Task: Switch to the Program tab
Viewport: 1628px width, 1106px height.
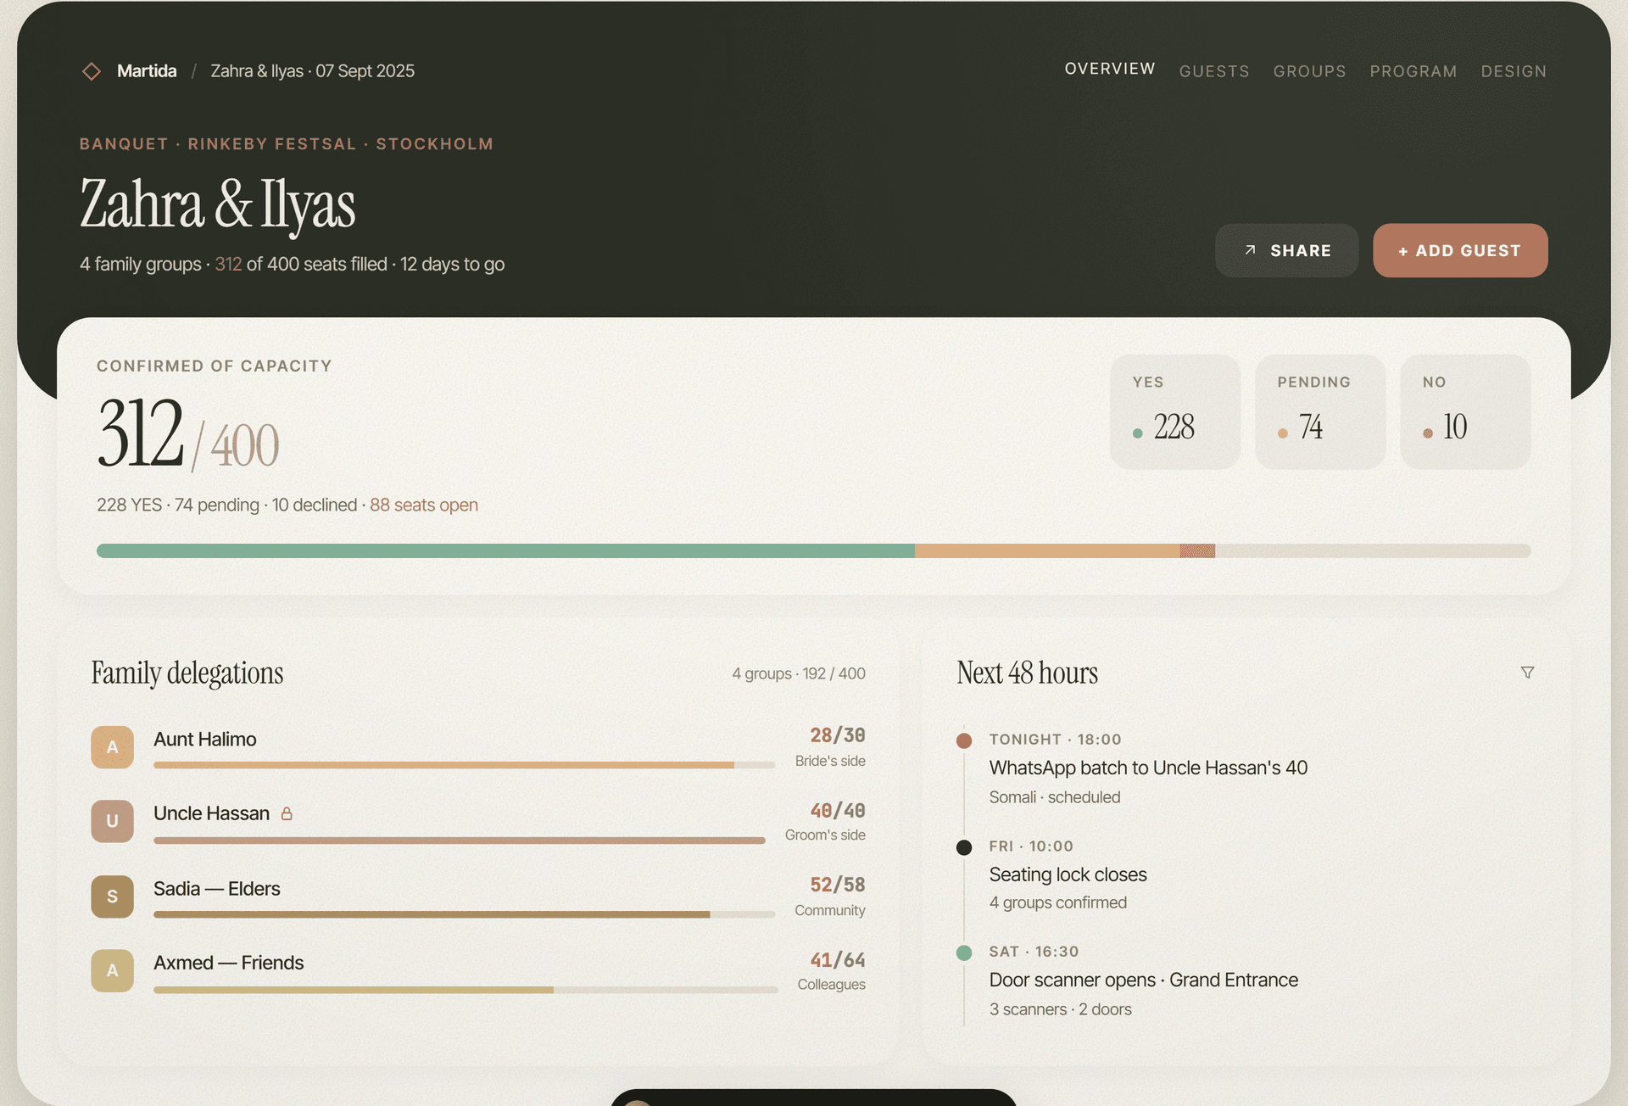Action: tap(1413, 71)
